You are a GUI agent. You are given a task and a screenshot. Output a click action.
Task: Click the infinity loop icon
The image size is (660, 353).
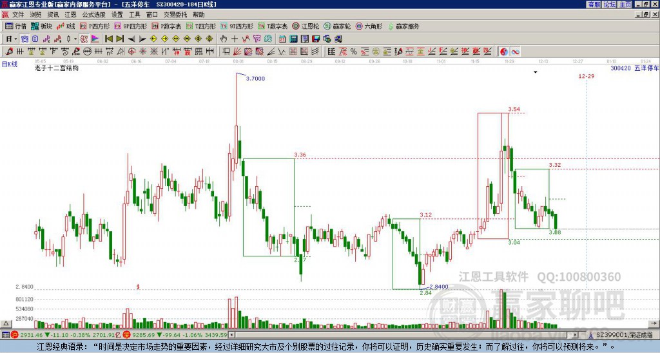pos(515,52)
